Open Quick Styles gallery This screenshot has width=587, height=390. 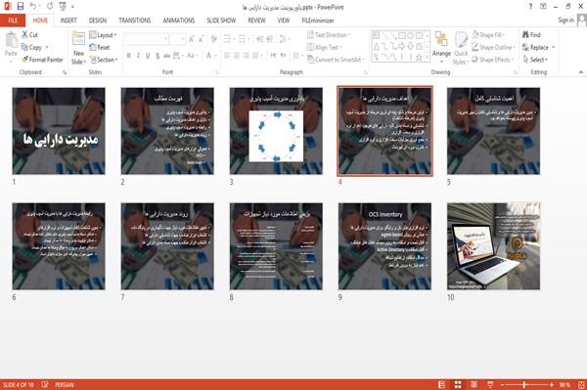(x=461, y=48)
